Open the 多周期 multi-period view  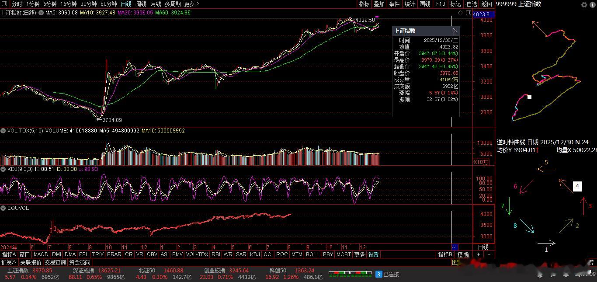[x=173, y=4]
